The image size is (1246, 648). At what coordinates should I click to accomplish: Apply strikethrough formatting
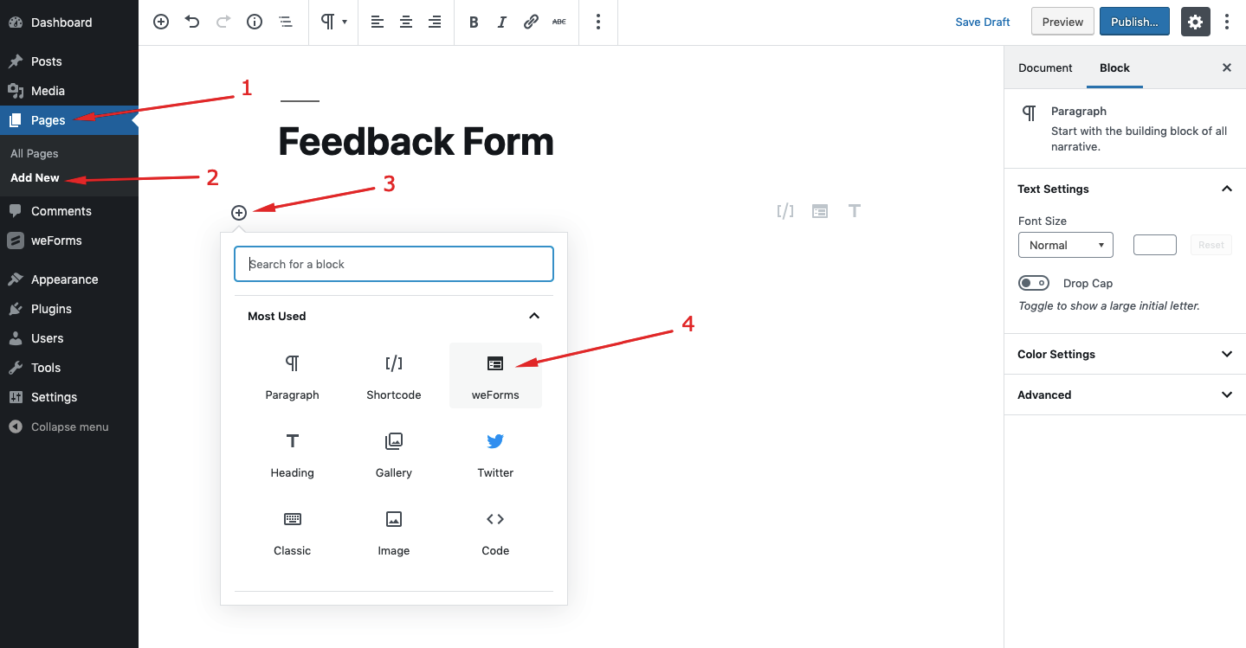coord(559,22)
